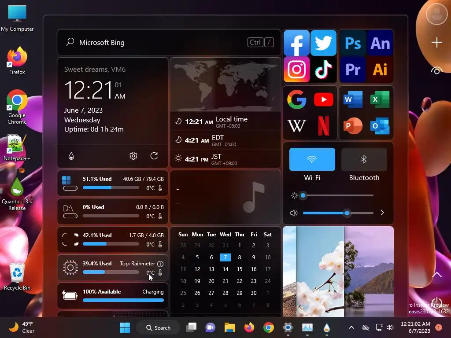Click the eye-shaped icon in the side panel
The image size is (451, 338).
pos(436,70)
